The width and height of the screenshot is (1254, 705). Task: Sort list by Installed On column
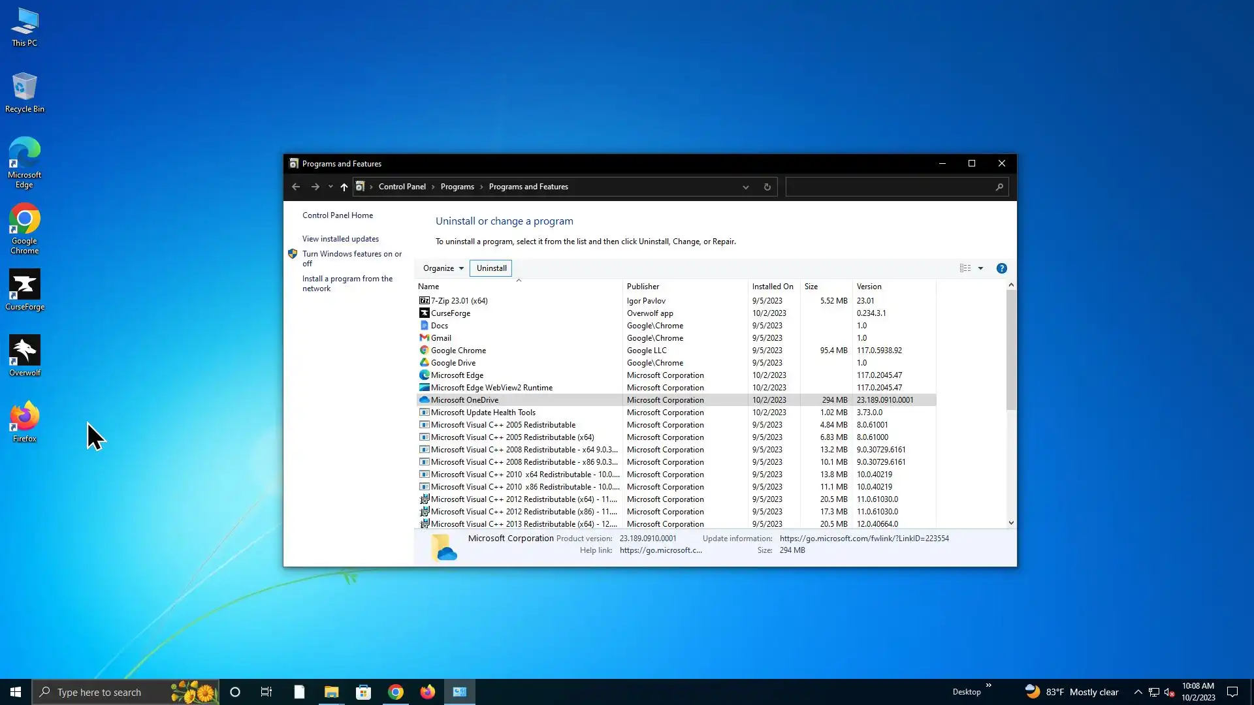tap(772, 287)
